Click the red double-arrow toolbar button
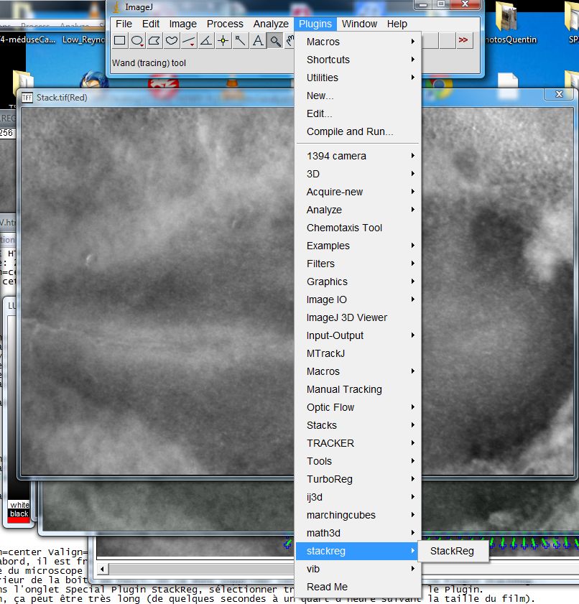 tap(463, 40)
